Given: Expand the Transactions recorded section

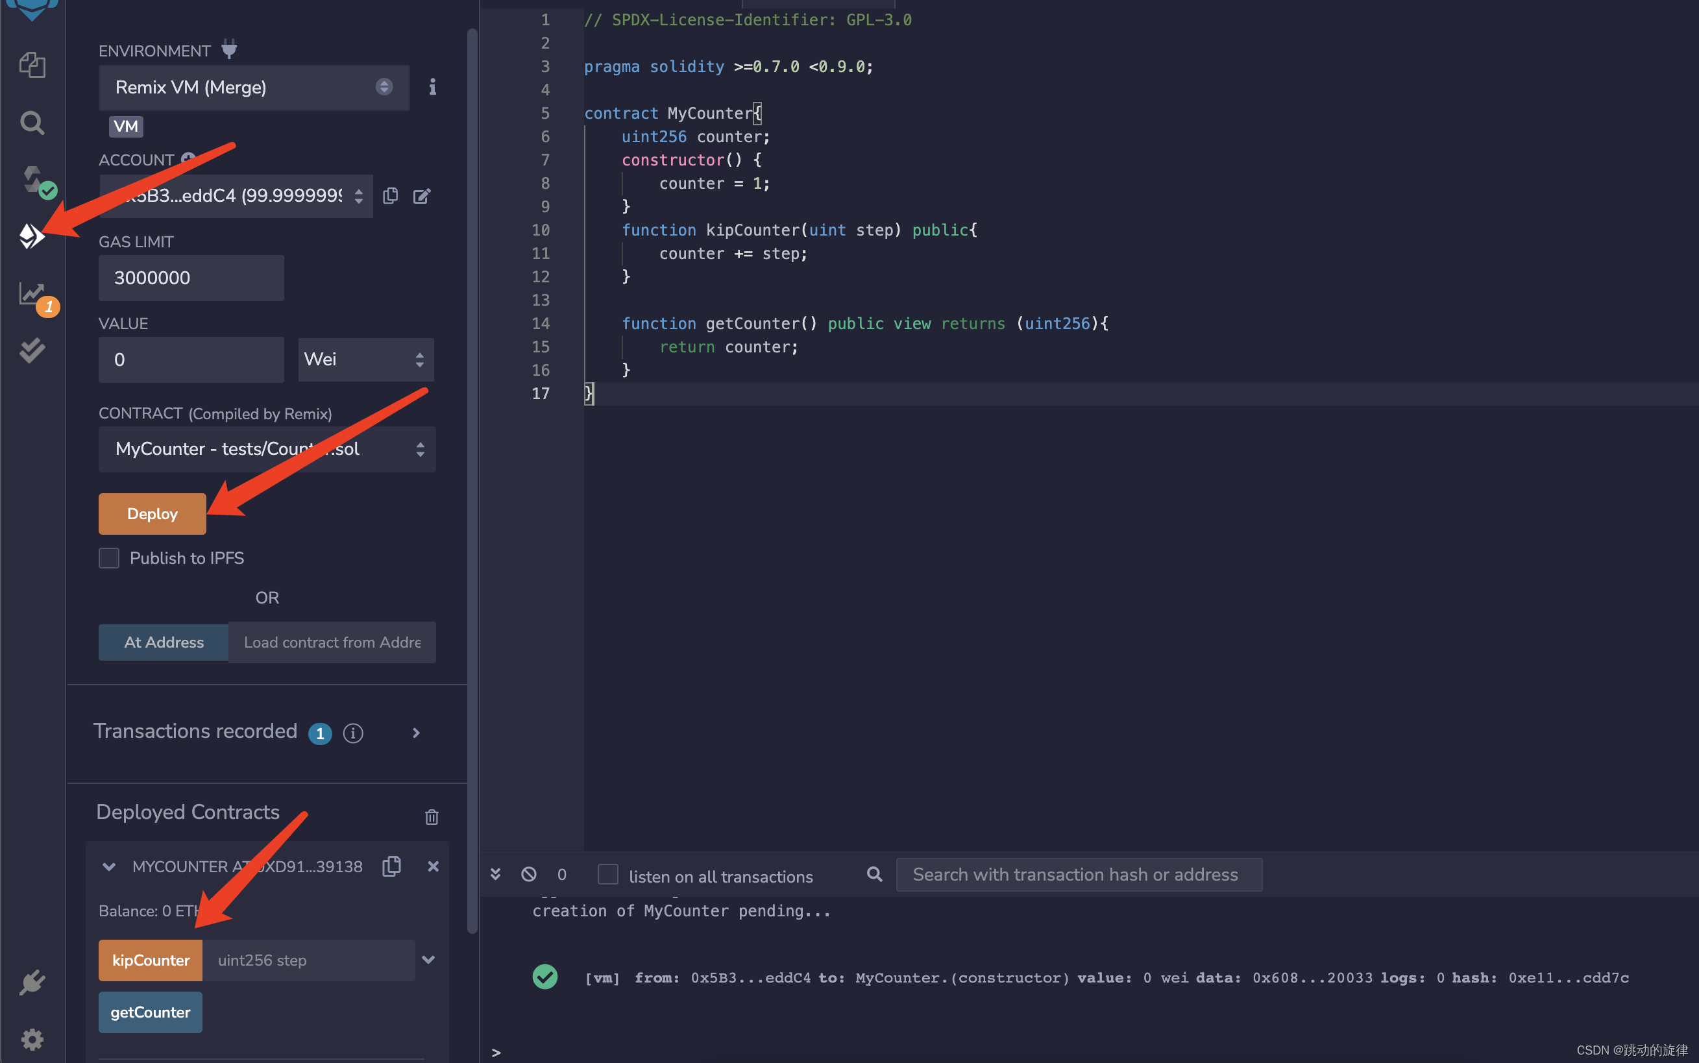Looking at the screenshot, I should pyautogui.click(x=416, y=733).
